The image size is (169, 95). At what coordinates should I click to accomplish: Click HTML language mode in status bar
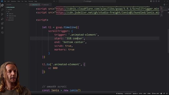pyautogui.click(x=149, y=93)
